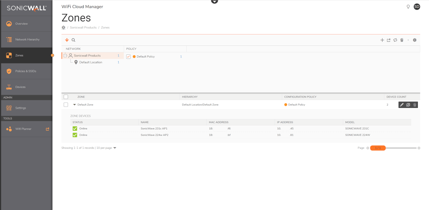This screenshot has height=210, width=429.
Task: Check the Default Zone row checkbox
Action: 66,105
